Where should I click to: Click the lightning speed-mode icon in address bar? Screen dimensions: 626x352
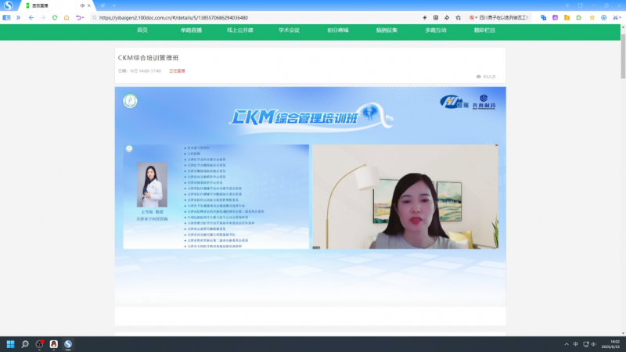(424, 17)
